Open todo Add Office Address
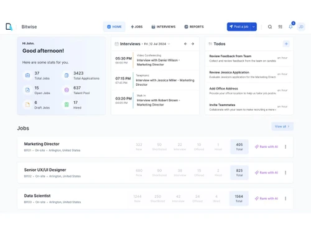This screenshot has width=311, height=233. tap(249, 91)
